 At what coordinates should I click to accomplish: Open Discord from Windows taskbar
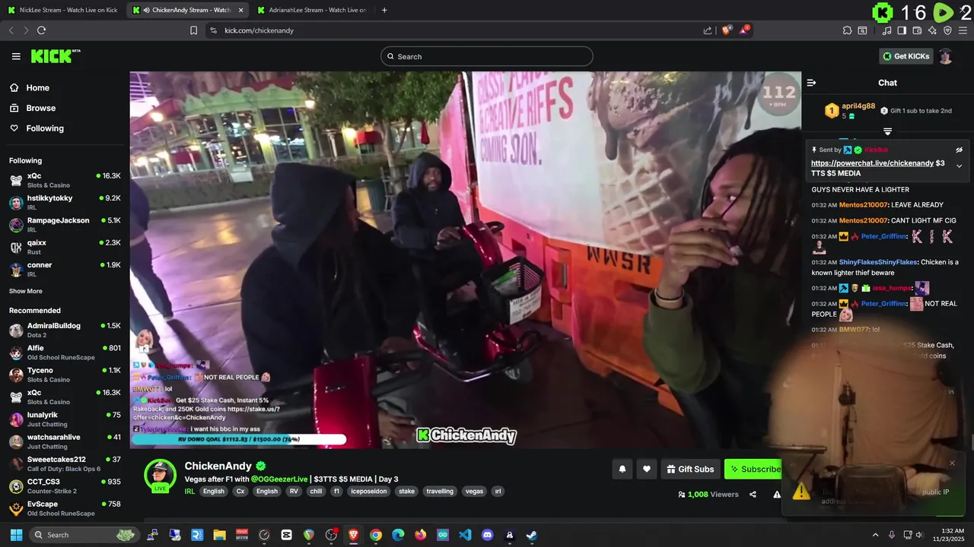(487, 535)
